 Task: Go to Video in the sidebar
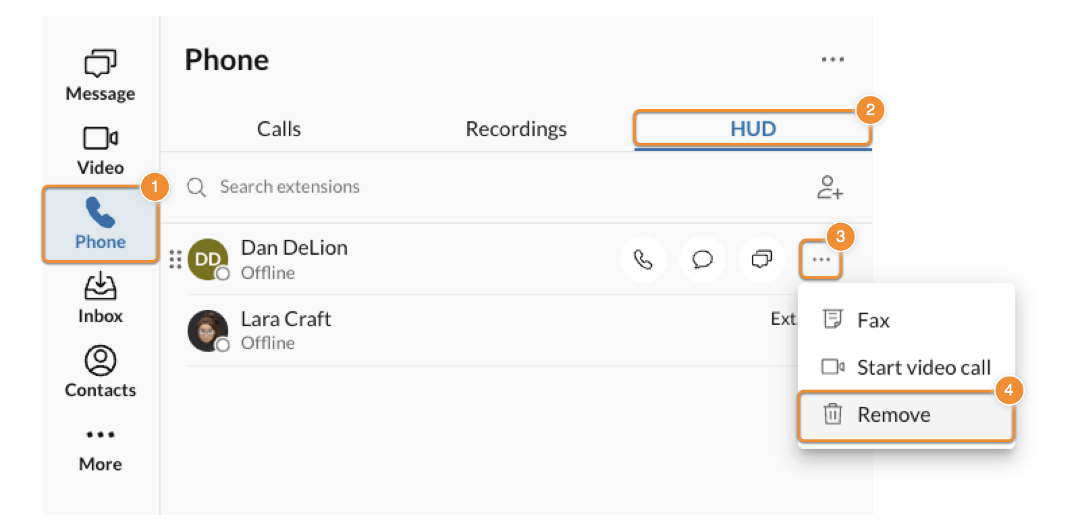[x=100, y=150]
